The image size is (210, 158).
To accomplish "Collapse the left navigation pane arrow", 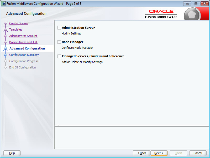I will pos(54,21).
